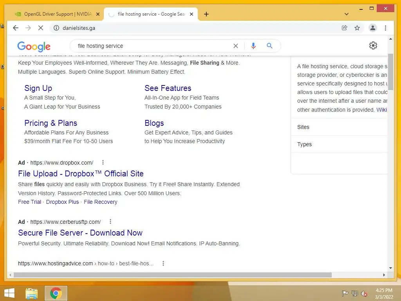Open Pricing & Plans link
401x301 pixels.
pyautogui.click(x=51, y=123)
